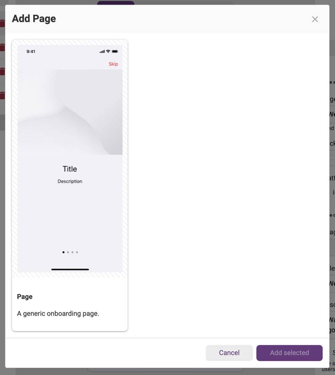Click the bold Page card label
Screen dimensions: 335x375
pyautogui.click(x=24, y=297)
